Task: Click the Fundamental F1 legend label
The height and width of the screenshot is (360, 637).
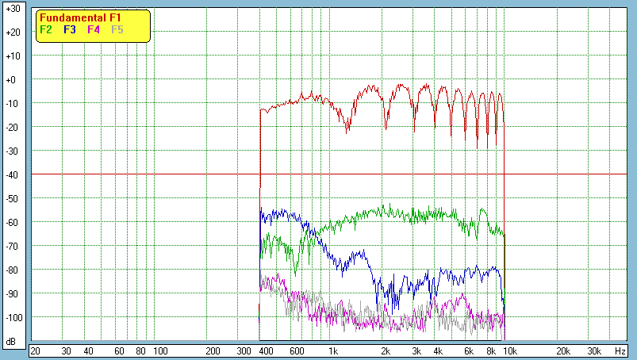Action: (79, 17)
